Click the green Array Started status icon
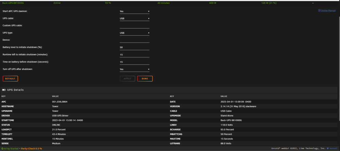Image resolution: width=340 pixels, height=151 pixels. [x=2, y=149]
